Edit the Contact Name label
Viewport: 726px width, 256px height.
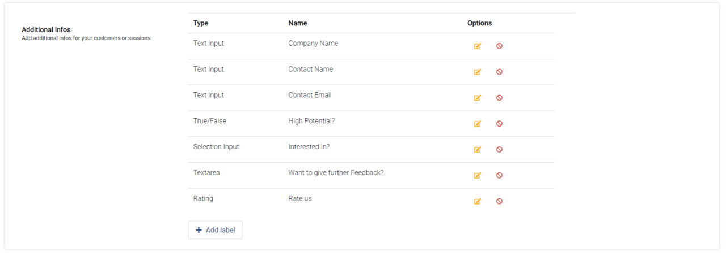478,72
